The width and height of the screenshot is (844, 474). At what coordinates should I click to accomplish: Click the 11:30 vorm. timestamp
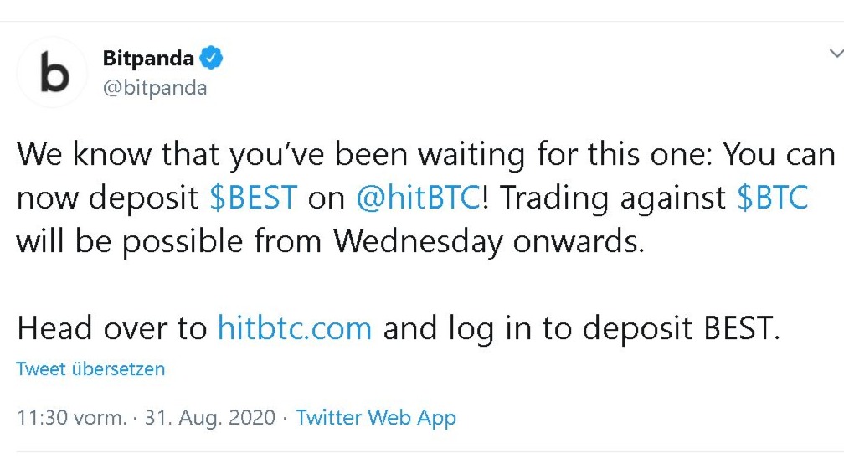72,417
